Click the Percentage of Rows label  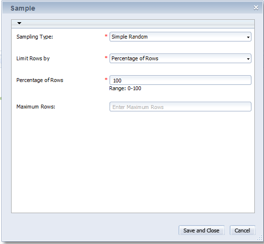click(40, 80)
